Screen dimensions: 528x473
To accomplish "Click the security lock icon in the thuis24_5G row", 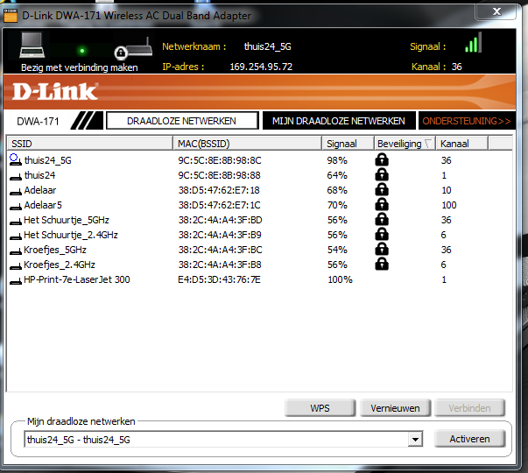I will tap(382, 159).
